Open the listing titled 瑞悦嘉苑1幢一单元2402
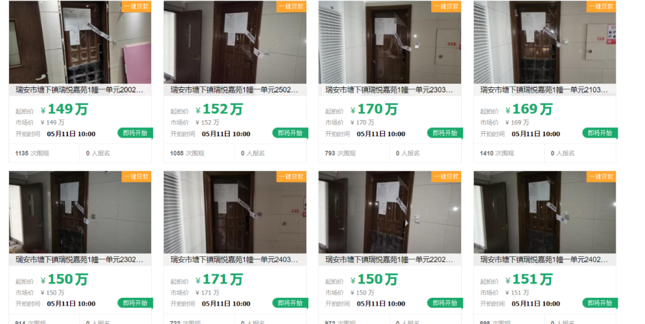 (544, 260)
